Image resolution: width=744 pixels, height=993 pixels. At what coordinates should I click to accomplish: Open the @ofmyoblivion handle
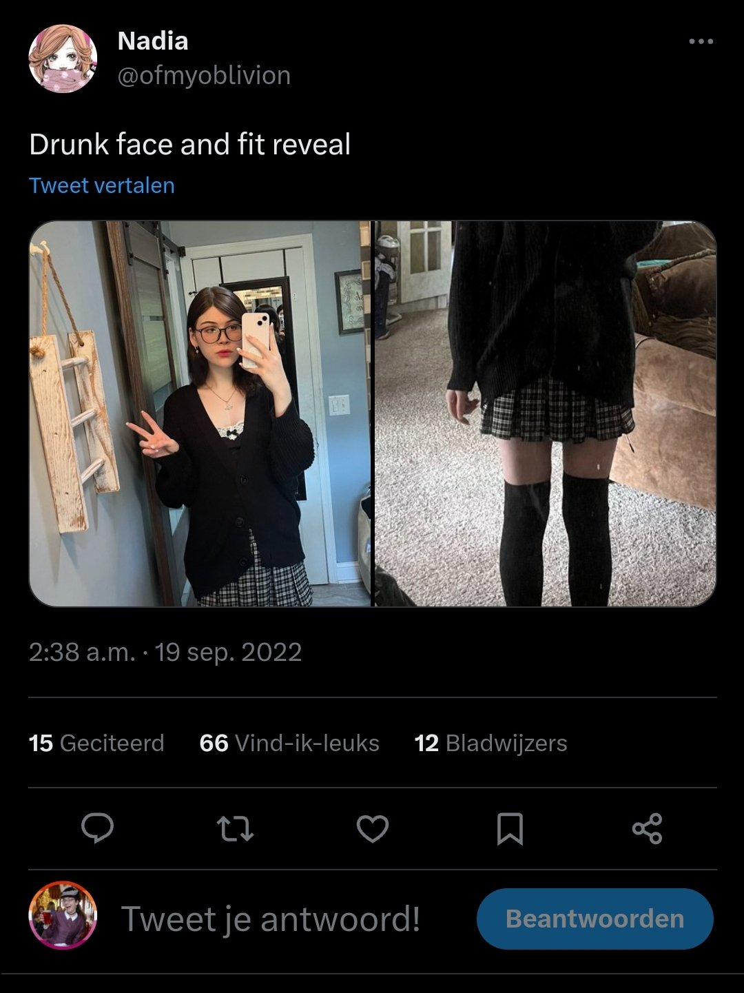coord(204,75)
